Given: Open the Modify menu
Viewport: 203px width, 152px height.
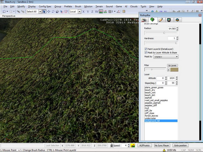Looking at the screenshot, I should [21, 7].
